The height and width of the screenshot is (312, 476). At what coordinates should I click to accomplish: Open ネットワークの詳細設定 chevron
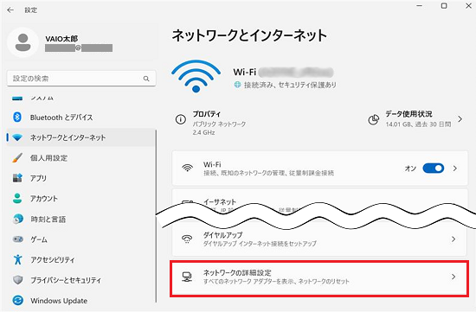click(x=453, y=277)
